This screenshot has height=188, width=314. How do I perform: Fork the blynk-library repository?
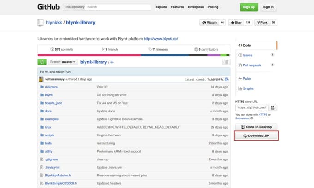(262, 22)
